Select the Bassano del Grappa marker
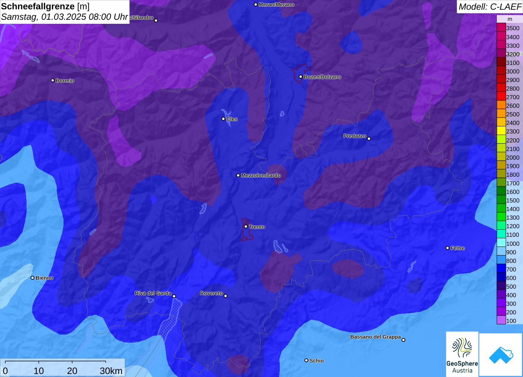The height and width of the screenshot is (377, 523). coord(403,340)
